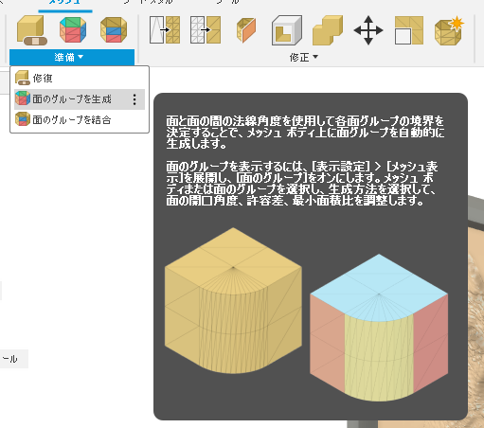
Task: Switch to the メッシュ ribbon tab
Action: tap(65, 3)
